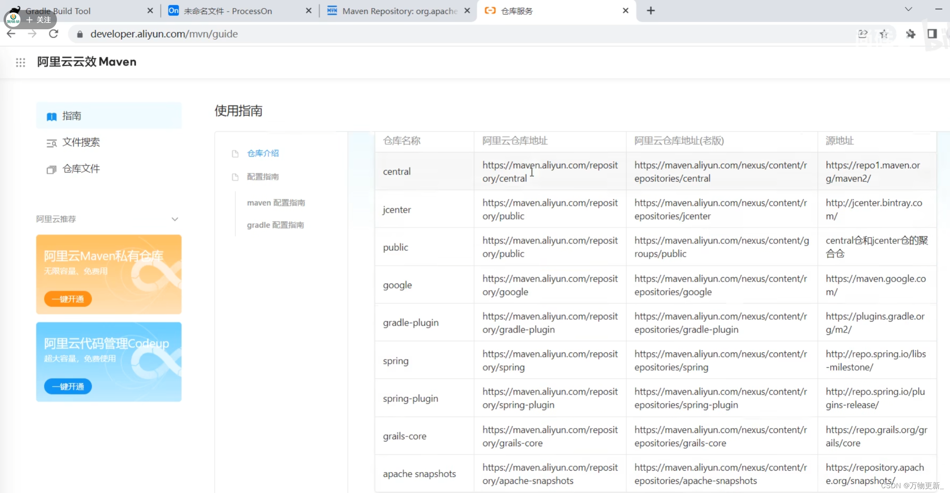Click aliyun repository/gradle-plugin URL cell
950x493 pixels.
tap(550, 323)
